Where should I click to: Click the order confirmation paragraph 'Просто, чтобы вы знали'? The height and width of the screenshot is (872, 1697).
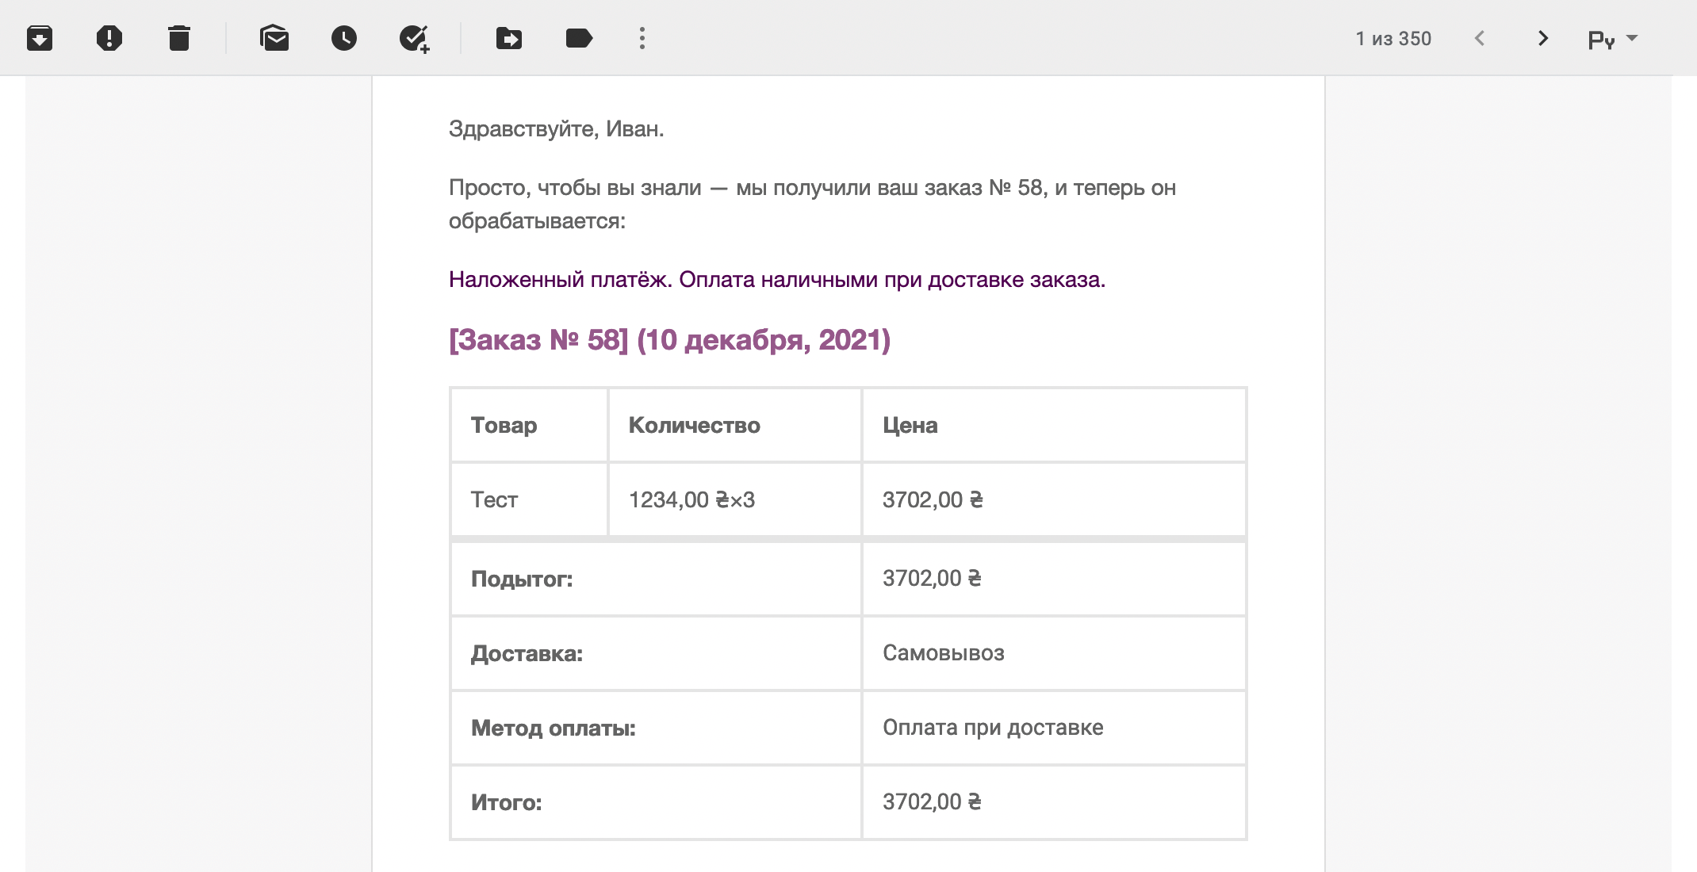pyautogui.click(x=812, y=205)
